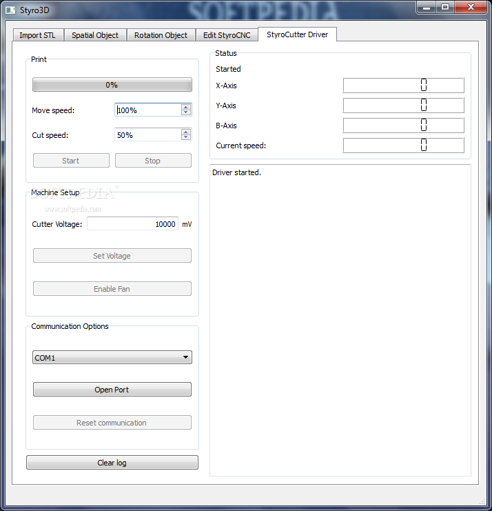Click the Open Port button
This screenshot has width=492, height=511.
[112, 389]
